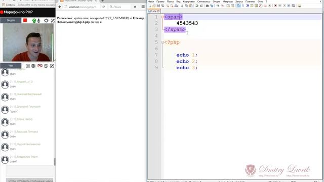Click the Zoom in toolbar icon
324x182 pixels.
coord(218,6)
